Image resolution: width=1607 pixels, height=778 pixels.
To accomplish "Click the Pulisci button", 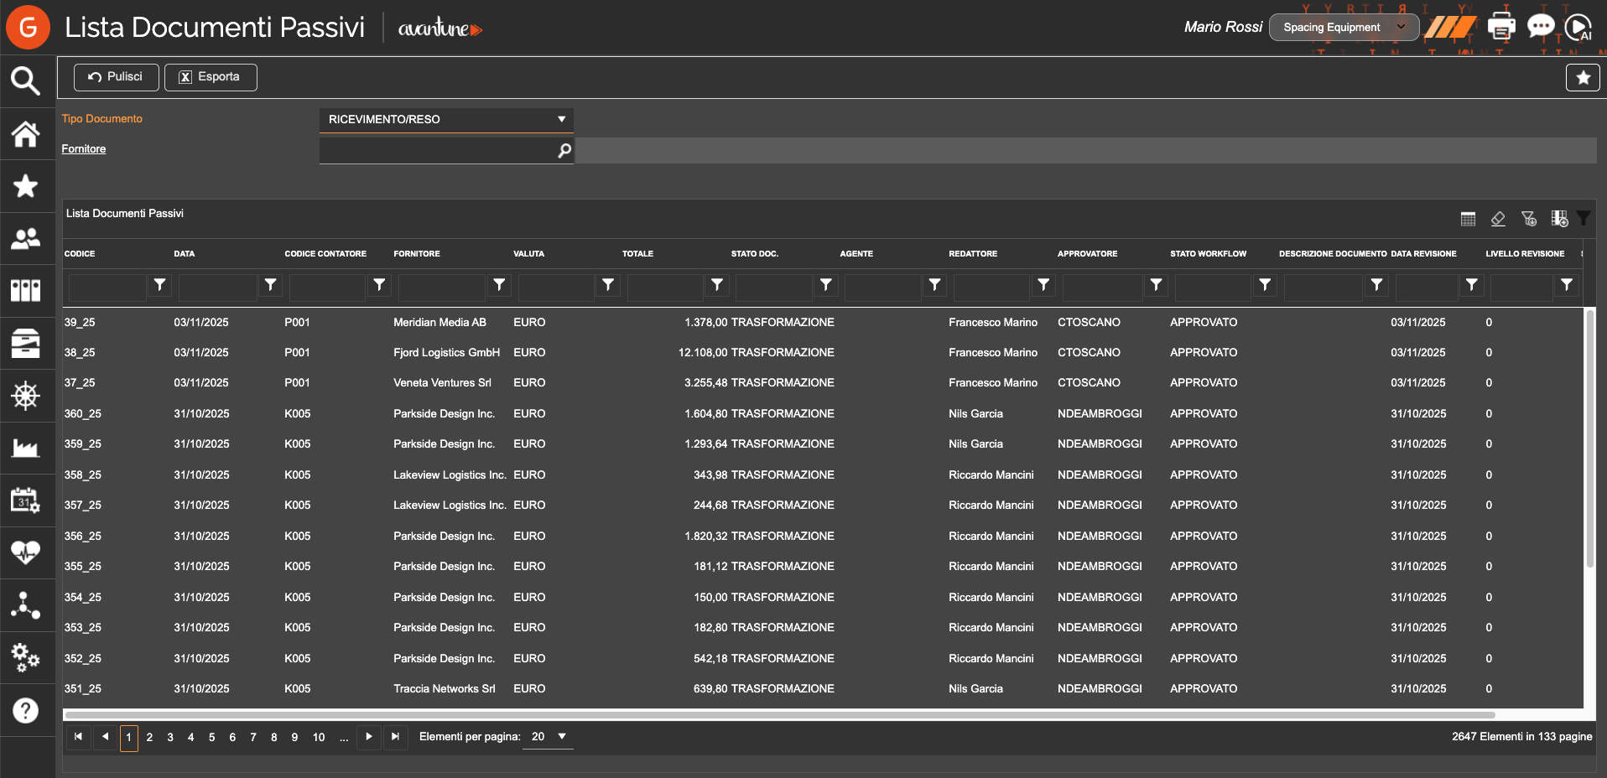I will pyautogui.click(x=116, y=77).
